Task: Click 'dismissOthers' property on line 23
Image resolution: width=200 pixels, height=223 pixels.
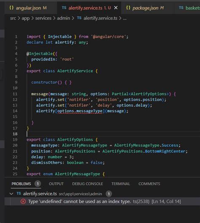Action: 47,162
